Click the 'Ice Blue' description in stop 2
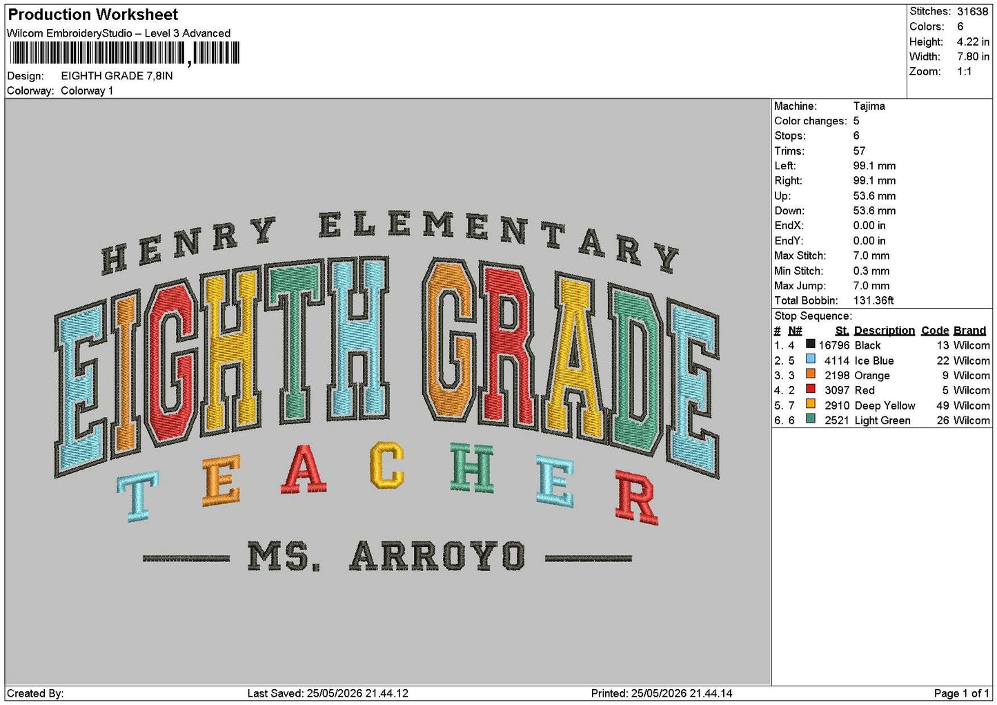The image size is (997, 705). (x=873, y=360)
